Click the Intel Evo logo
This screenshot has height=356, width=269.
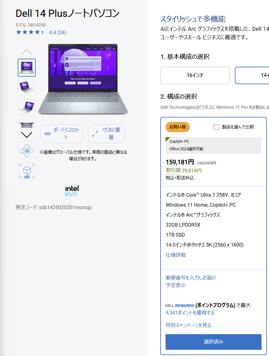(72, 191)
